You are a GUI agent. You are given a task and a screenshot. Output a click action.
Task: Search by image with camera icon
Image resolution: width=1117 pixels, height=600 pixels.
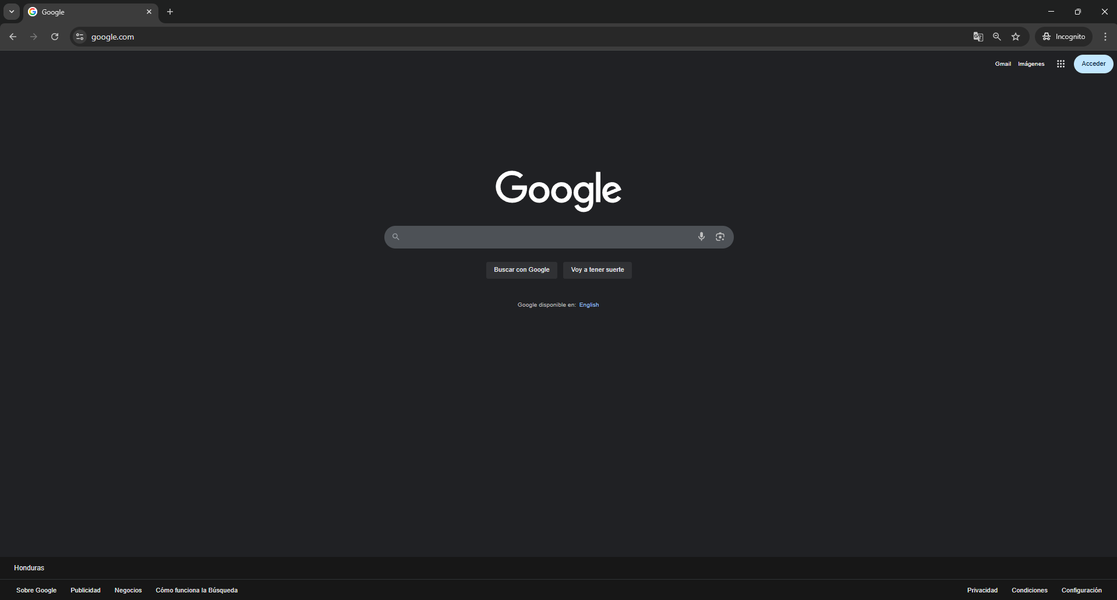click(720, 236)
